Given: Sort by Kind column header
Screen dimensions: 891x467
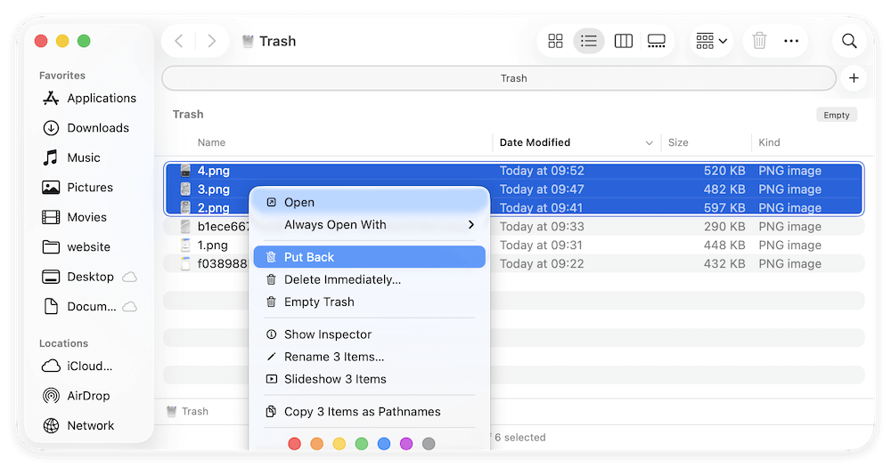Looking at the screenshot, I should [769, 142].
